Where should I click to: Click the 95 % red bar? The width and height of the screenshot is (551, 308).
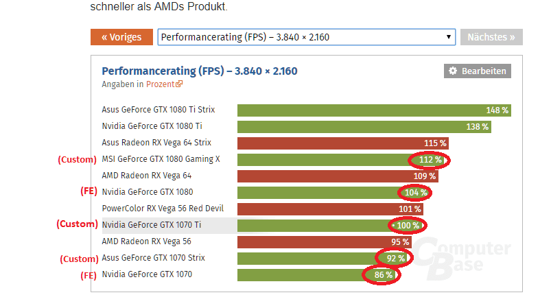325,242
